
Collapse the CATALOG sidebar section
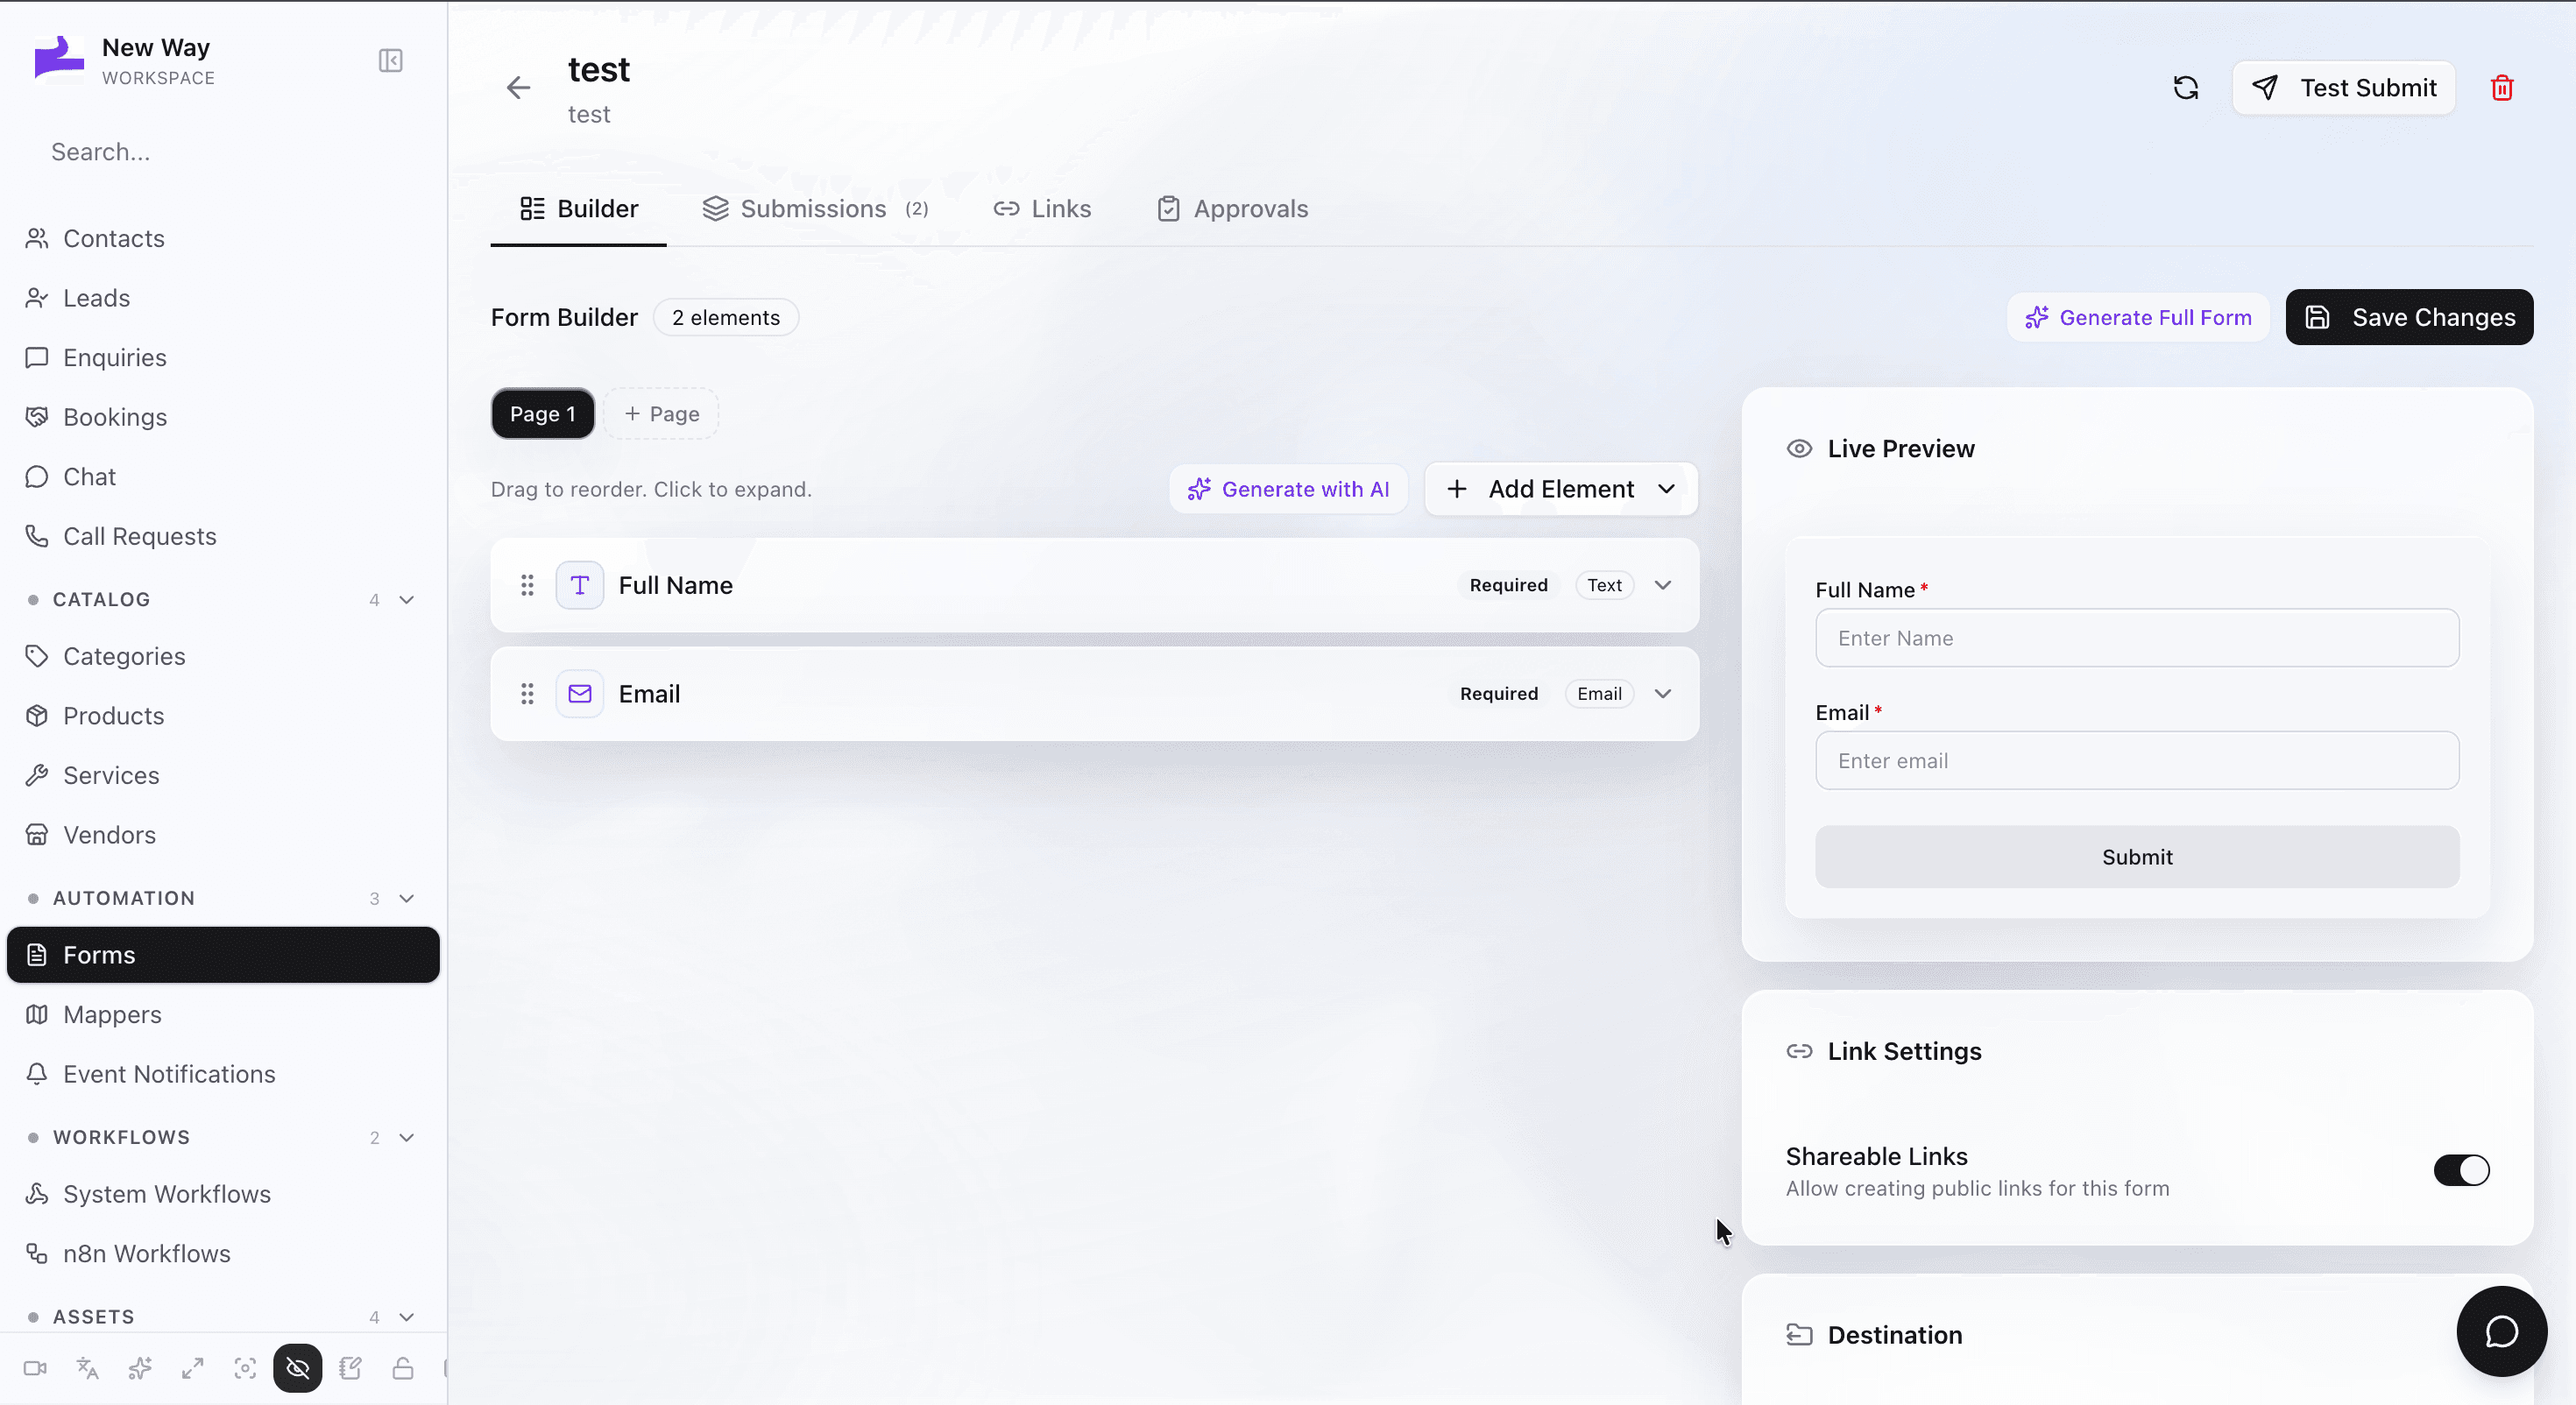pos(406,600)
